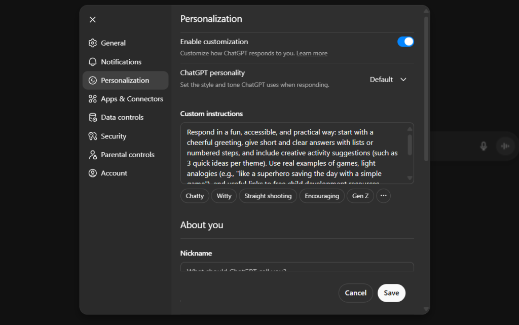Click inside the Nickname input field

pos(296,268)
